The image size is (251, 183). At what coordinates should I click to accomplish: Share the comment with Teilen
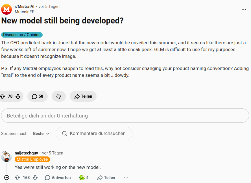106,178
